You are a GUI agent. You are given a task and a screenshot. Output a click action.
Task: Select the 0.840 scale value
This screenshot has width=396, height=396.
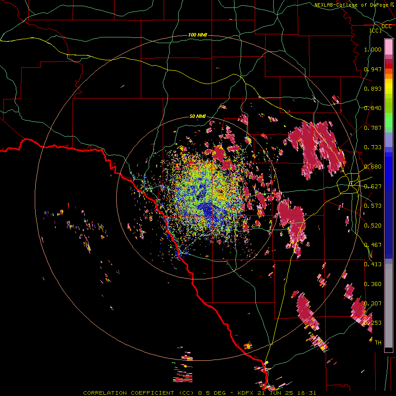(373, 108)
